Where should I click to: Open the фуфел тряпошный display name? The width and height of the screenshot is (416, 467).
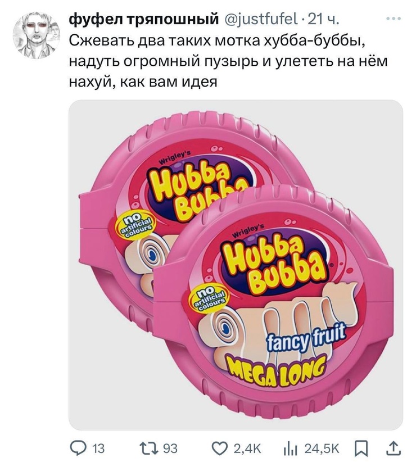(144, 20)
